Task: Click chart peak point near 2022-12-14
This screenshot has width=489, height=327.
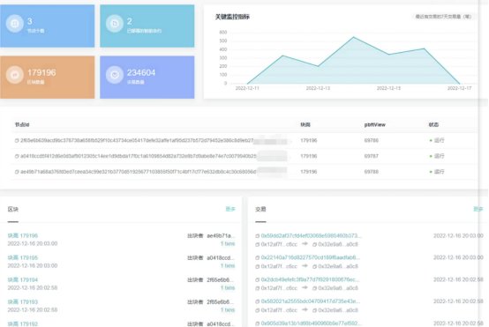Action: tap(353, 37)
